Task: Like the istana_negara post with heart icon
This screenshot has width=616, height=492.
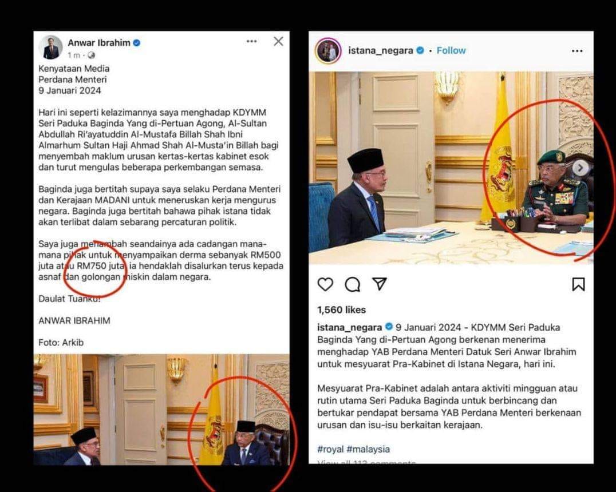Action: coord(325,284)
